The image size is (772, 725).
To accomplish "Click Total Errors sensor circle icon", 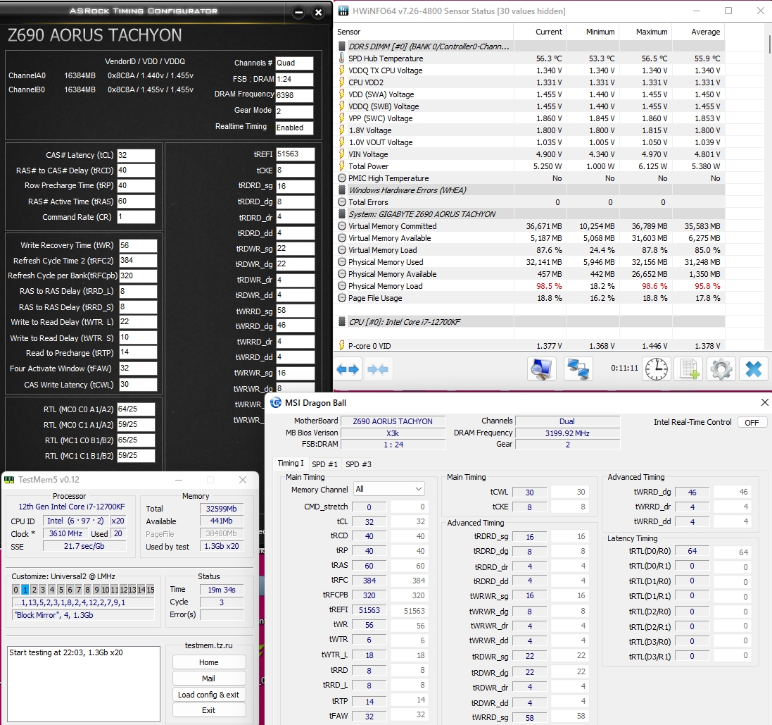I will [342, 202].
